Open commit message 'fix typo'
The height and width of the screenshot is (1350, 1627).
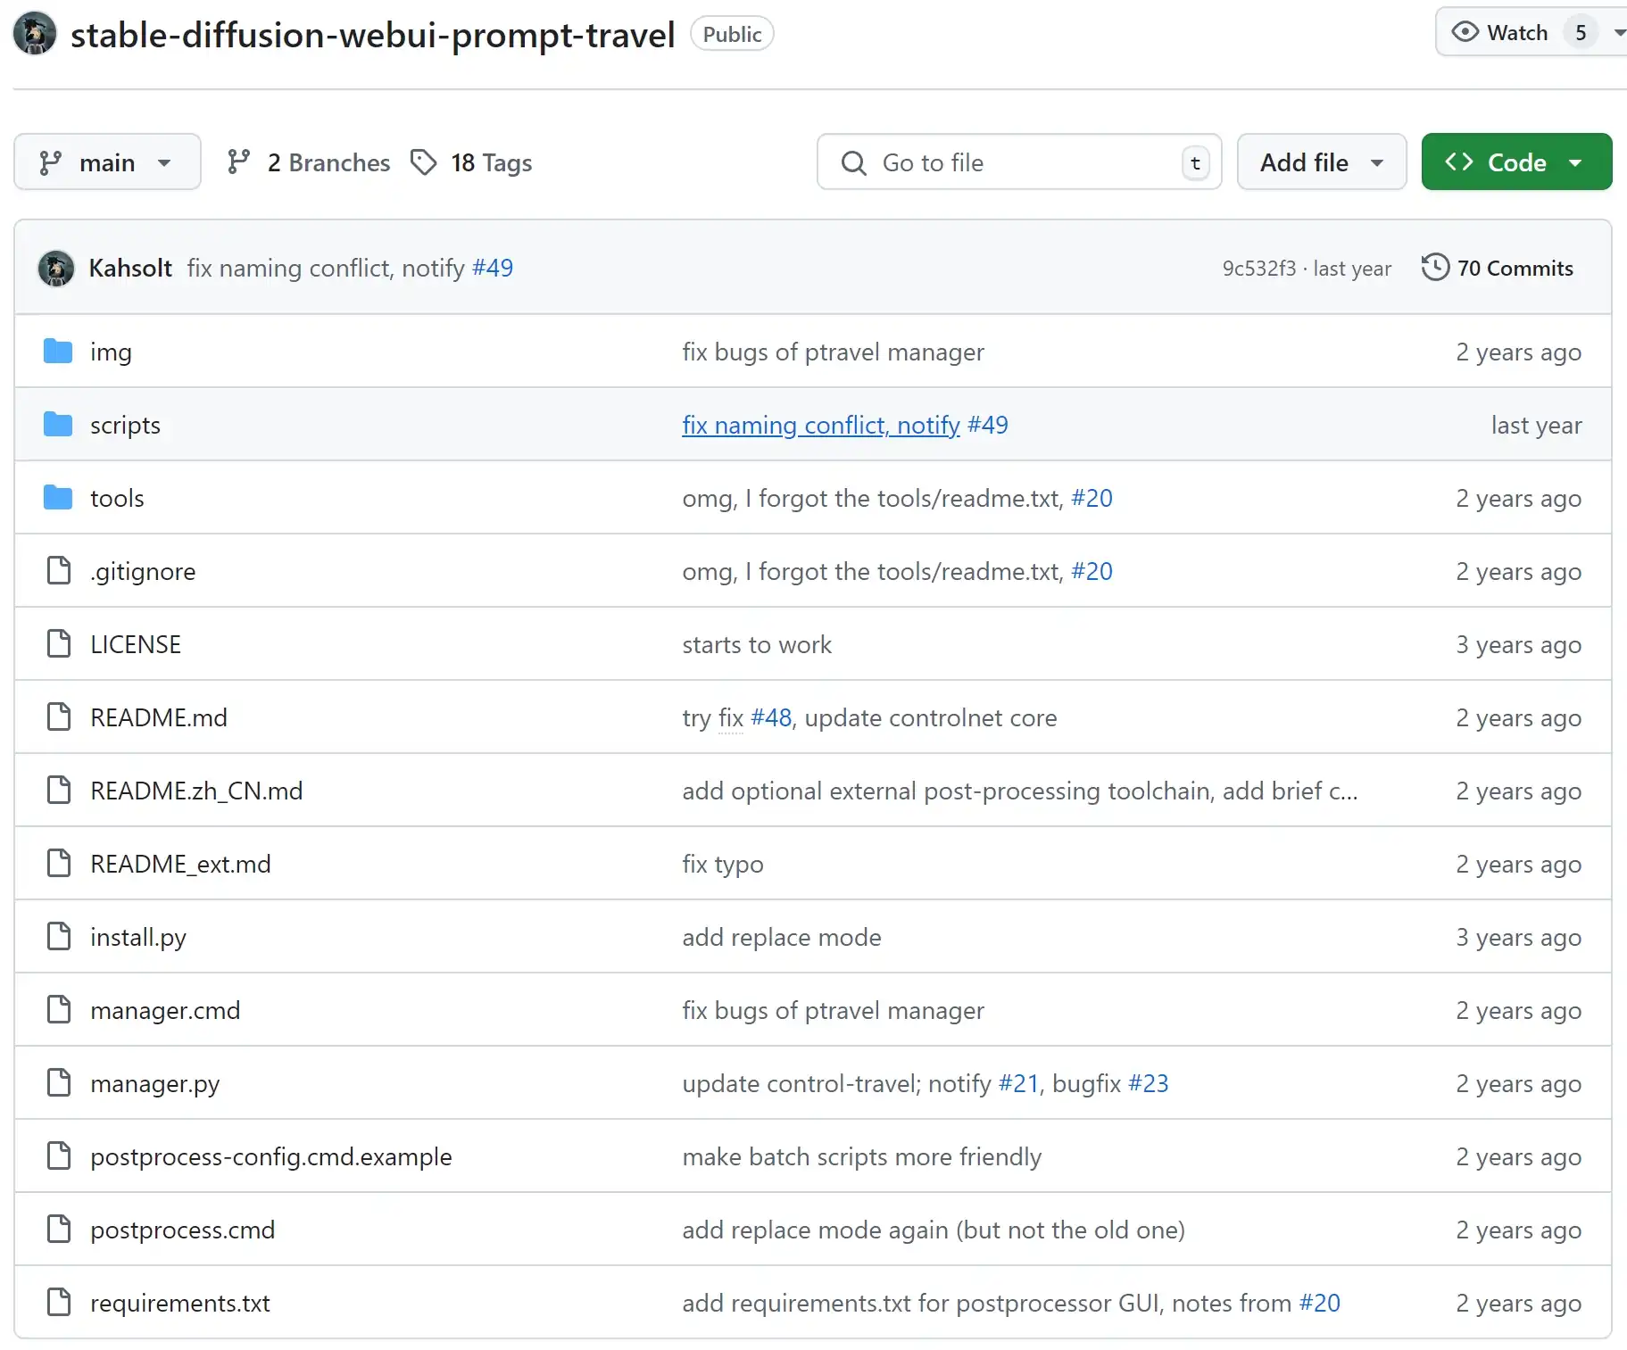[723, 864]
